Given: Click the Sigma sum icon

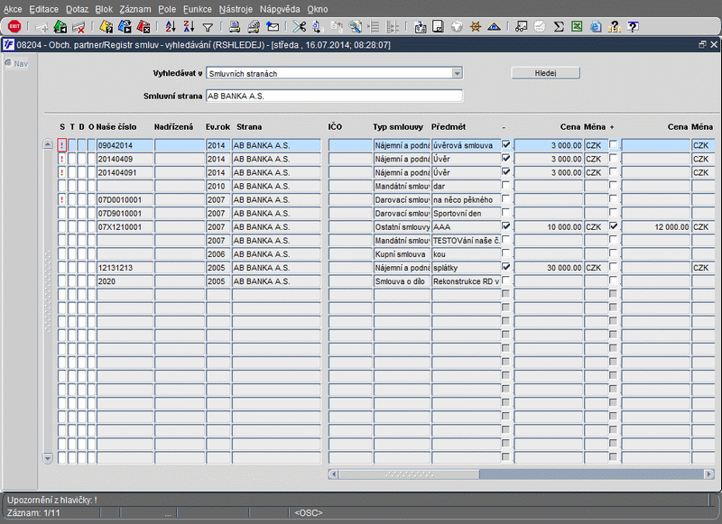Looking at the screenshot, I should point(559,27).
